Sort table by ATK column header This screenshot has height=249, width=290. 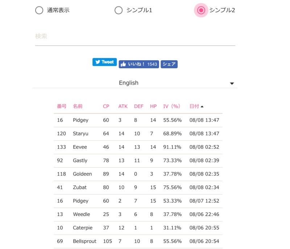tap(123, 106)
